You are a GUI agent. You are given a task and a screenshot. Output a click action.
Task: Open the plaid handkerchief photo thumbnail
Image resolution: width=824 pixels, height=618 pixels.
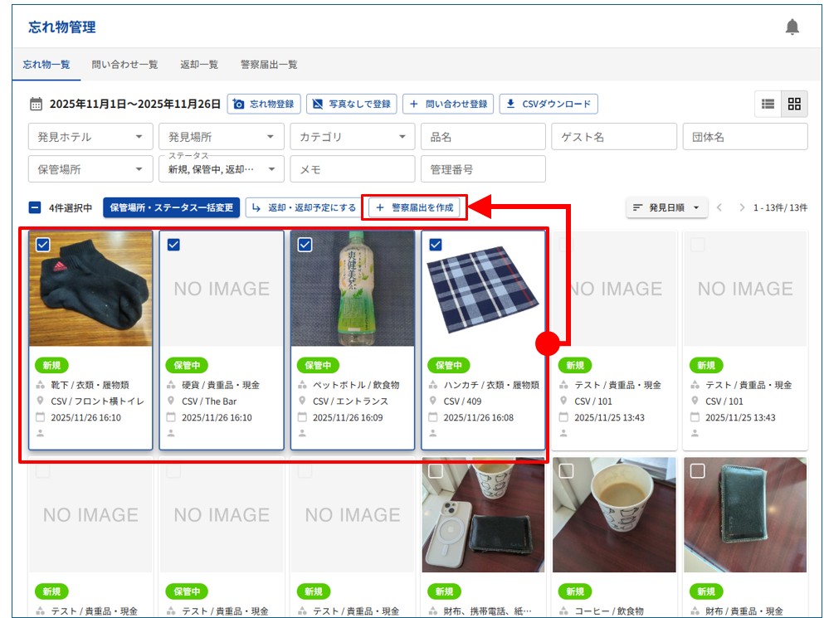coord(483,289)
